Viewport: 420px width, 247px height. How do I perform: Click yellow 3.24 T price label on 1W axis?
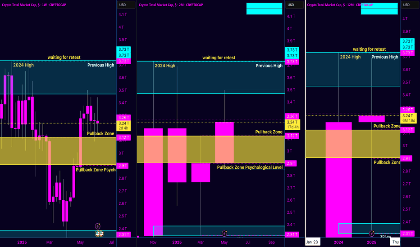click(124, 125)
